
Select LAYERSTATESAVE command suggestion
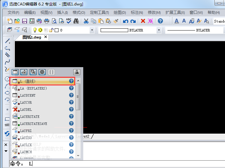pos(43,123)
